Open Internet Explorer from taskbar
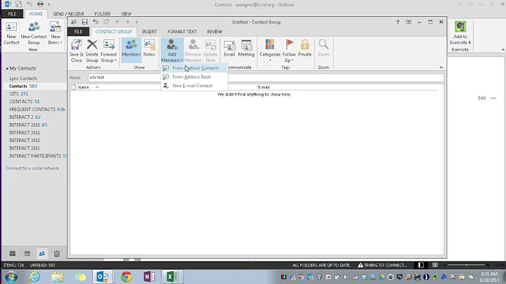Image resolution: width=506 pixels, height=284 pixels. pos(34,277)
